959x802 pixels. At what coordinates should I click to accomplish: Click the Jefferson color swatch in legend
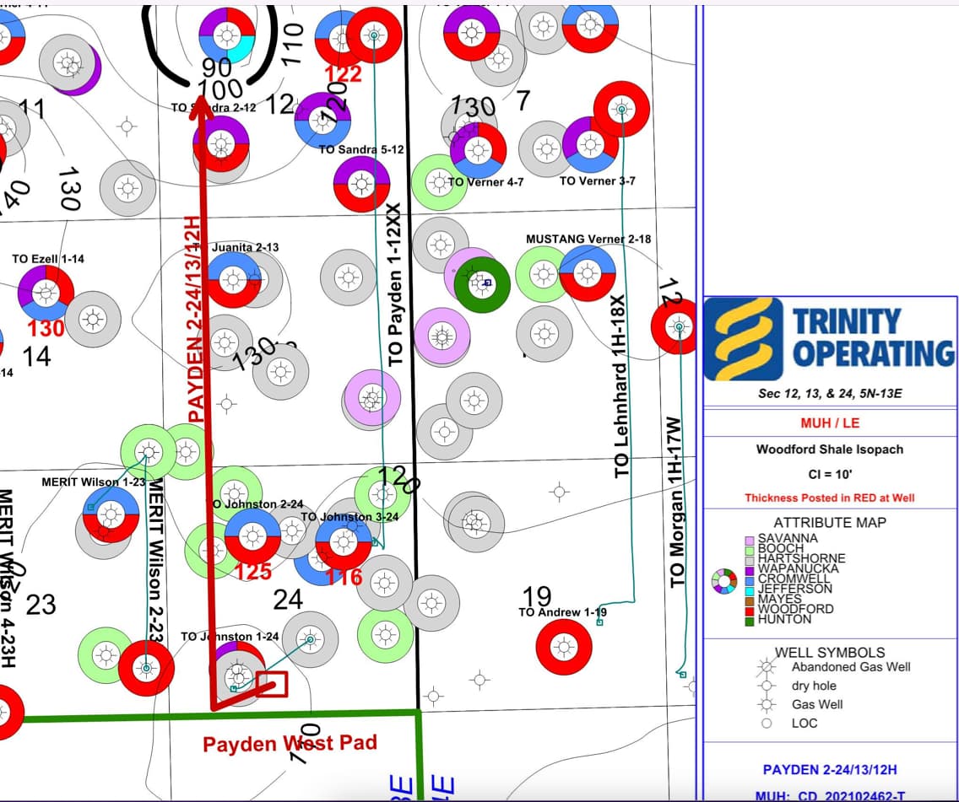[x=750, y=590]
